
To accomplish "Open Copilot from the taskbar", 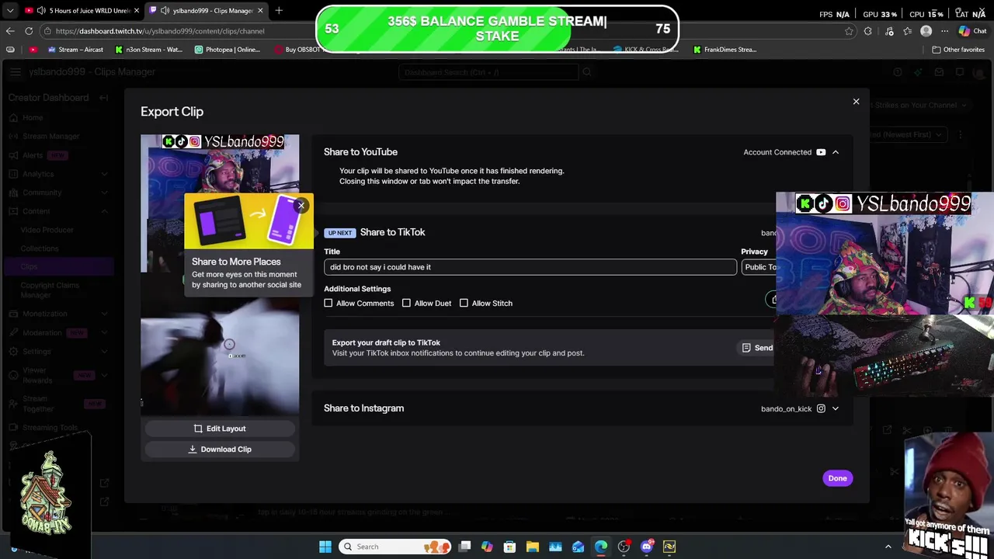I will 487,547.
